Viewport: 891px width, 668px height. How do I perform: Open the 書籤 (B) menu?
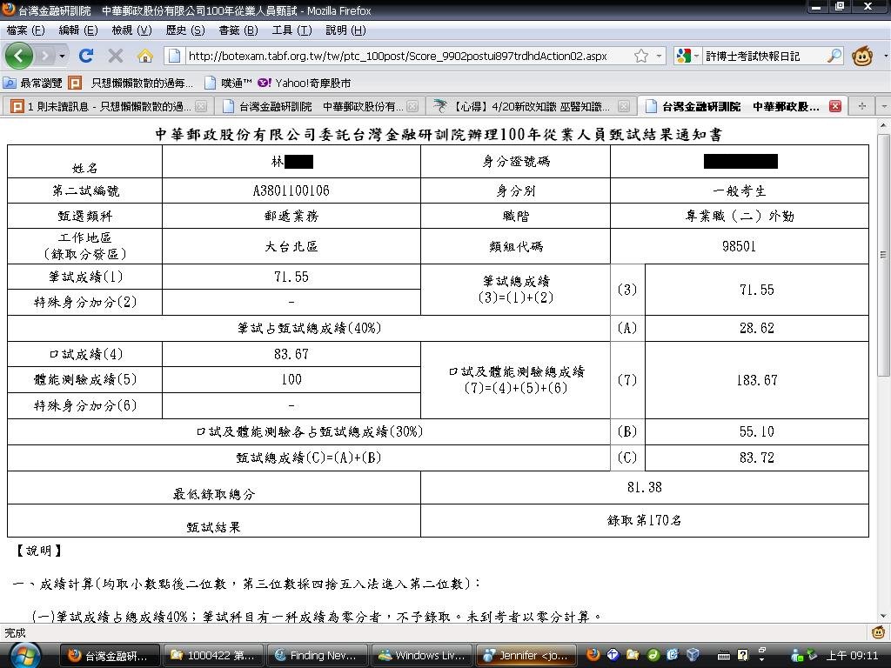coord(238,30)
